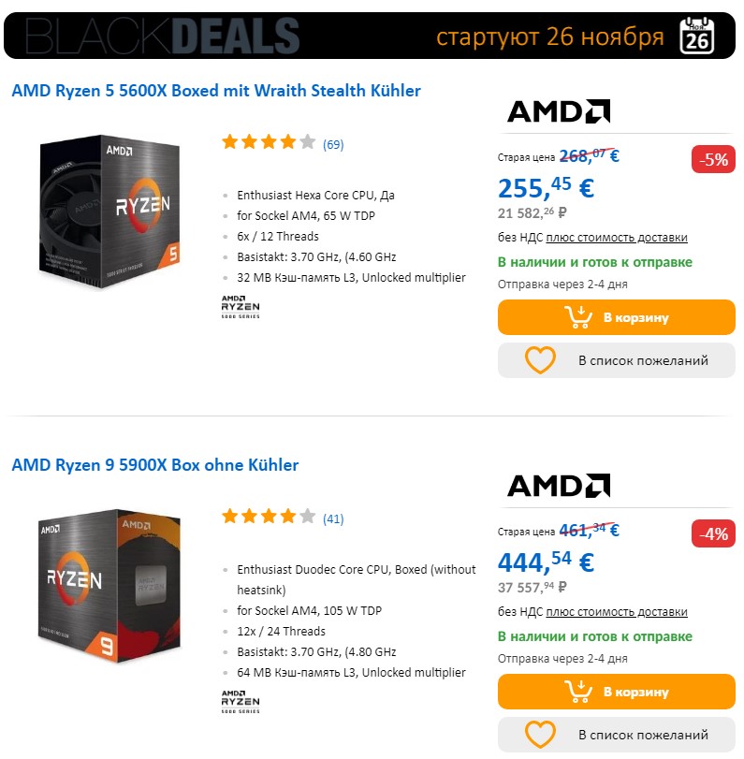This screenshot has height=759, width=744.
Task: Open shipping cost link for Ryzen 5 5600X
Action: click(x=617, y=238)
